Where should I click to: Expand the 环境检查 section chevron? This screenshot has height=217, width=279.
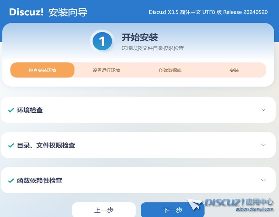(263, 110)
